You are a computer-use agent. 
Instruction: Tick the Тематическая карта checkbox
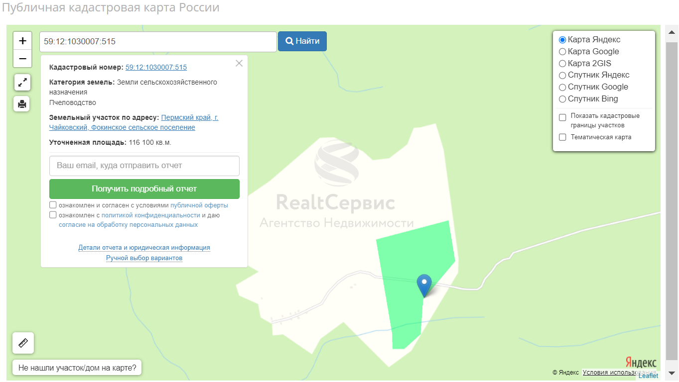pyautogui.click(x=562, y=137)
